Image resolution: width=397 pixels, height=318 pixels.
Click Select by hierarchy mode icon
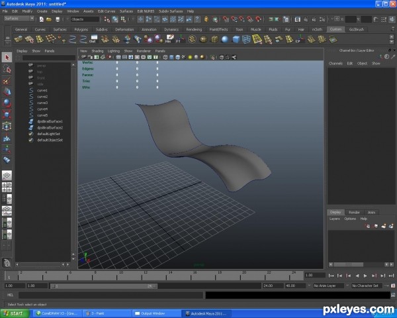pos(107,19)
